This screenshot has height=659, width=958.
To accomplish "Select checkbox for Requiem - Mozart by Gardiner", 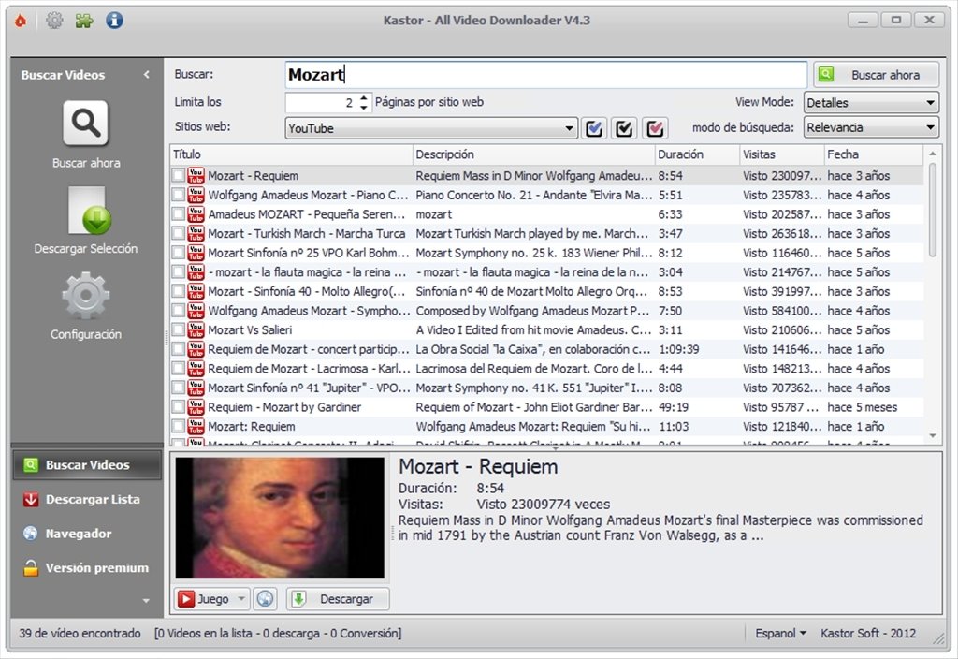I will (x=178, y=407).
